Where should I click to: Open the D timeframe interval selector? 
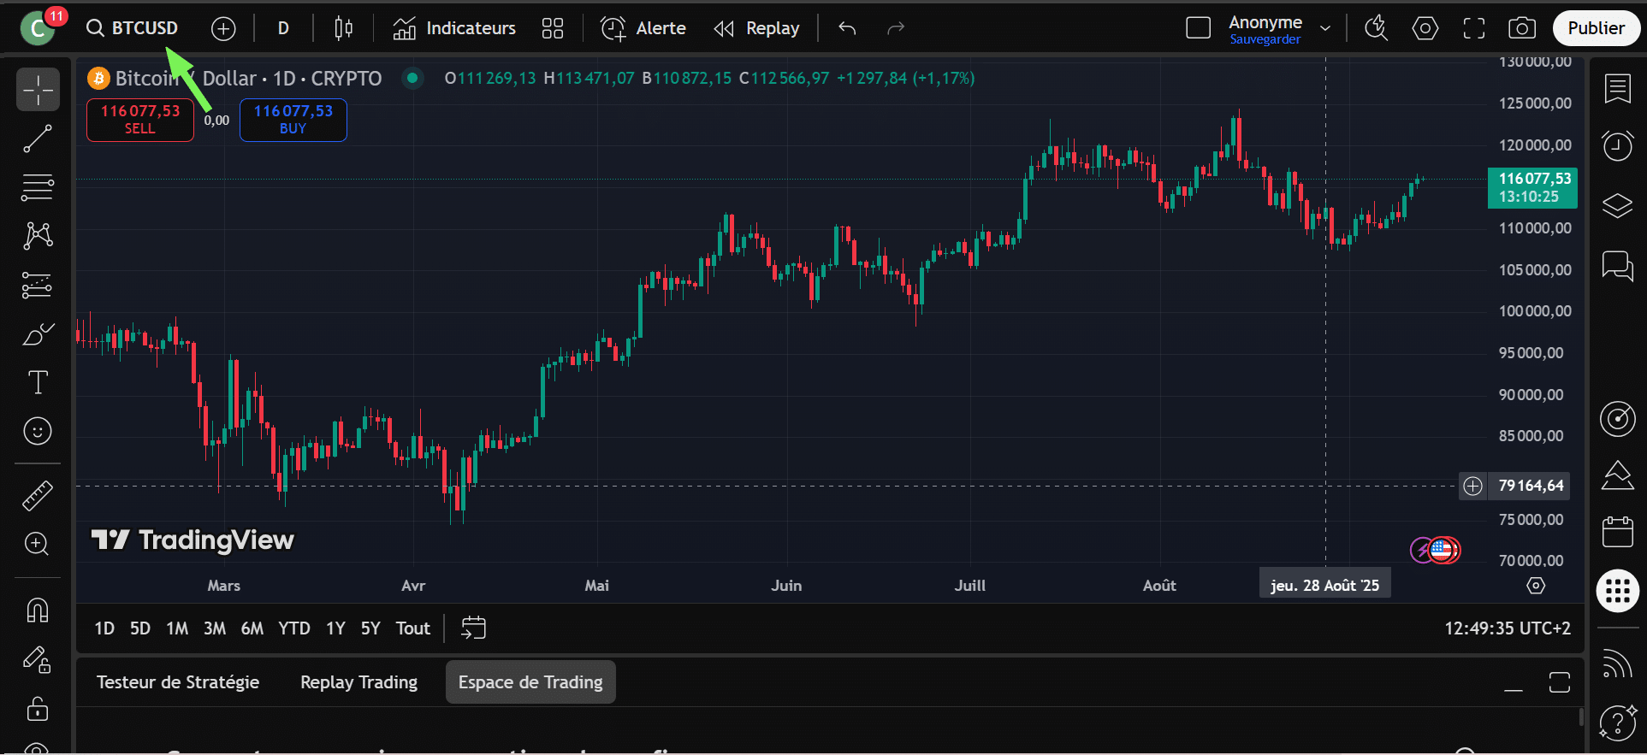(283, 28)
